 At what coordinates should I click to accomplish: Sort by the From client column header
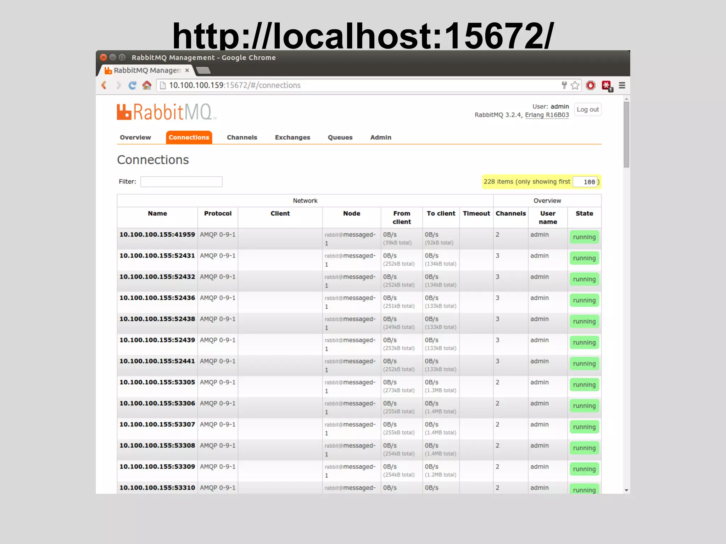pyautogui.click(x=402, y=217)
